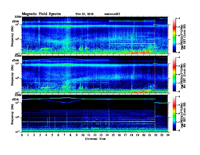The image size is (200, 155).
Task: Click hour tick label 9 on the time axis
Action: 77,135
